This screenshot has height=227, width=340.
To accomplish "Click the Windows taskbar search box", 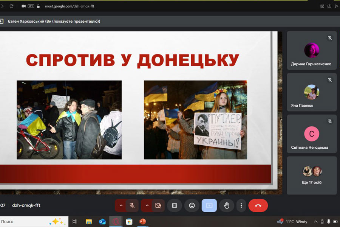I will pyautogui.click(x=23, y=221).
